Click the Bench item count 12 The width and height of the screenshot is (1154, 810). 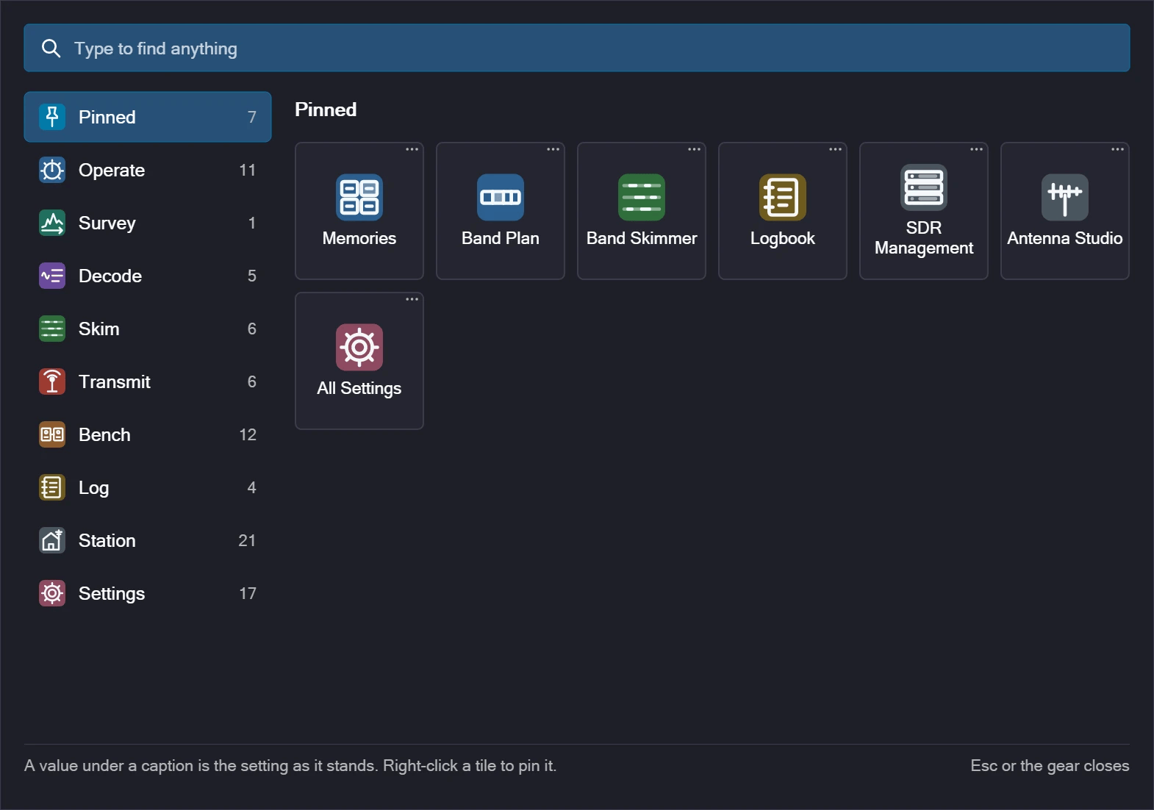pos(248,434)
